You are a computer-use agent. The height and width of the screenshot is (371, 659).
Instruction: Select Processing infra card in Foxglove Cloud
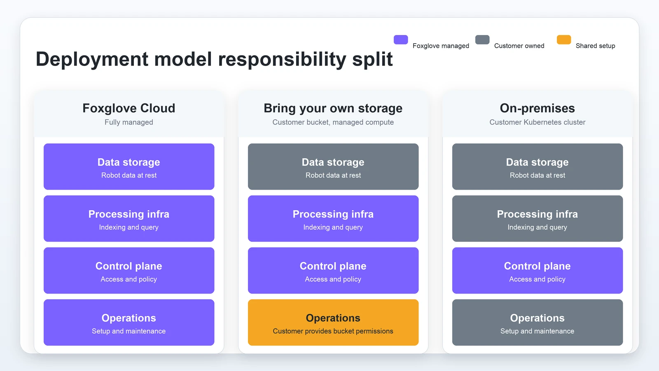click(x=129, y=218)
